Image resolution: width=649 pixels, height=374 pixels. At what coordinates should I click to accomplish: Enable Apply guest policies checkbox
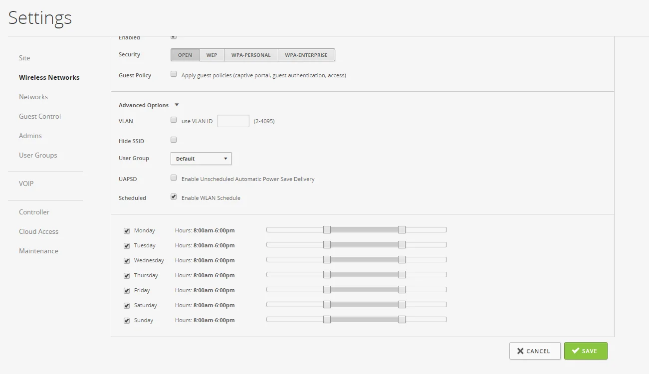tap(174, 74)
